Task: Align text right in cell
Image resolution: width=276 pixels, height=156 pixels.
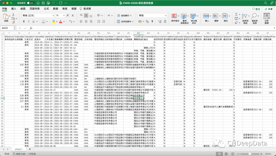Action: (x=91, y=21)
